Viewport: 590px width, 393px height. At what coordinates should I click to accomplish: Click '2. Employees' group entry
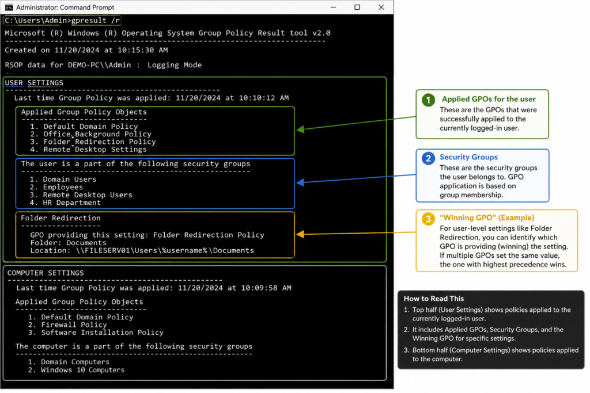point(56,187)
